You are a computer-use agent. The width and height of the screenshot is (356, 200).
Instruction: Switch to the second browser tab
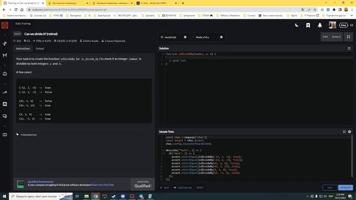(x=68, y=3)
